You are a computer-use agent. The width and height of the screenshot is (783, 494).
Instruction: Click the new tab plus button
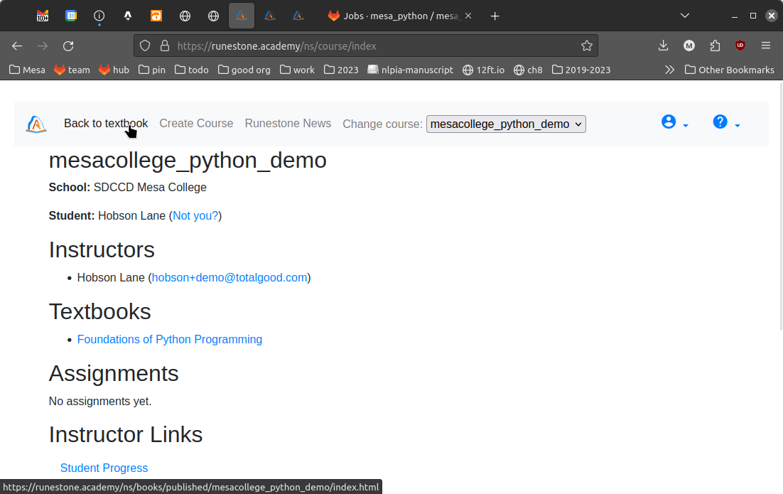pyautogui.click(x=495, y=16)
